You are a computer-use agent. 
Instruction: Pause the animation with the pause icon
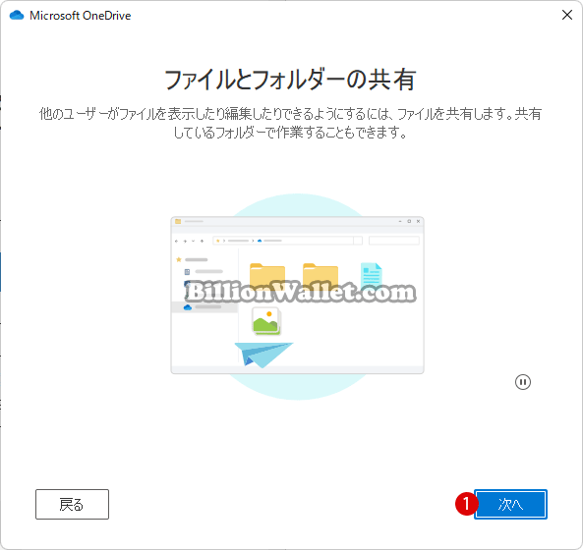coord(523,382)
